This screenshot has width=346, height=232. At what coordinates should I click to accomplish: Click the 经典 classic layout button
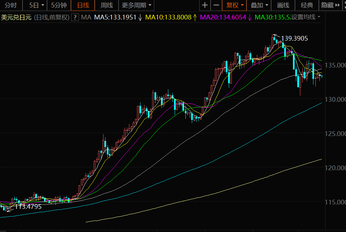click(307, 5)
